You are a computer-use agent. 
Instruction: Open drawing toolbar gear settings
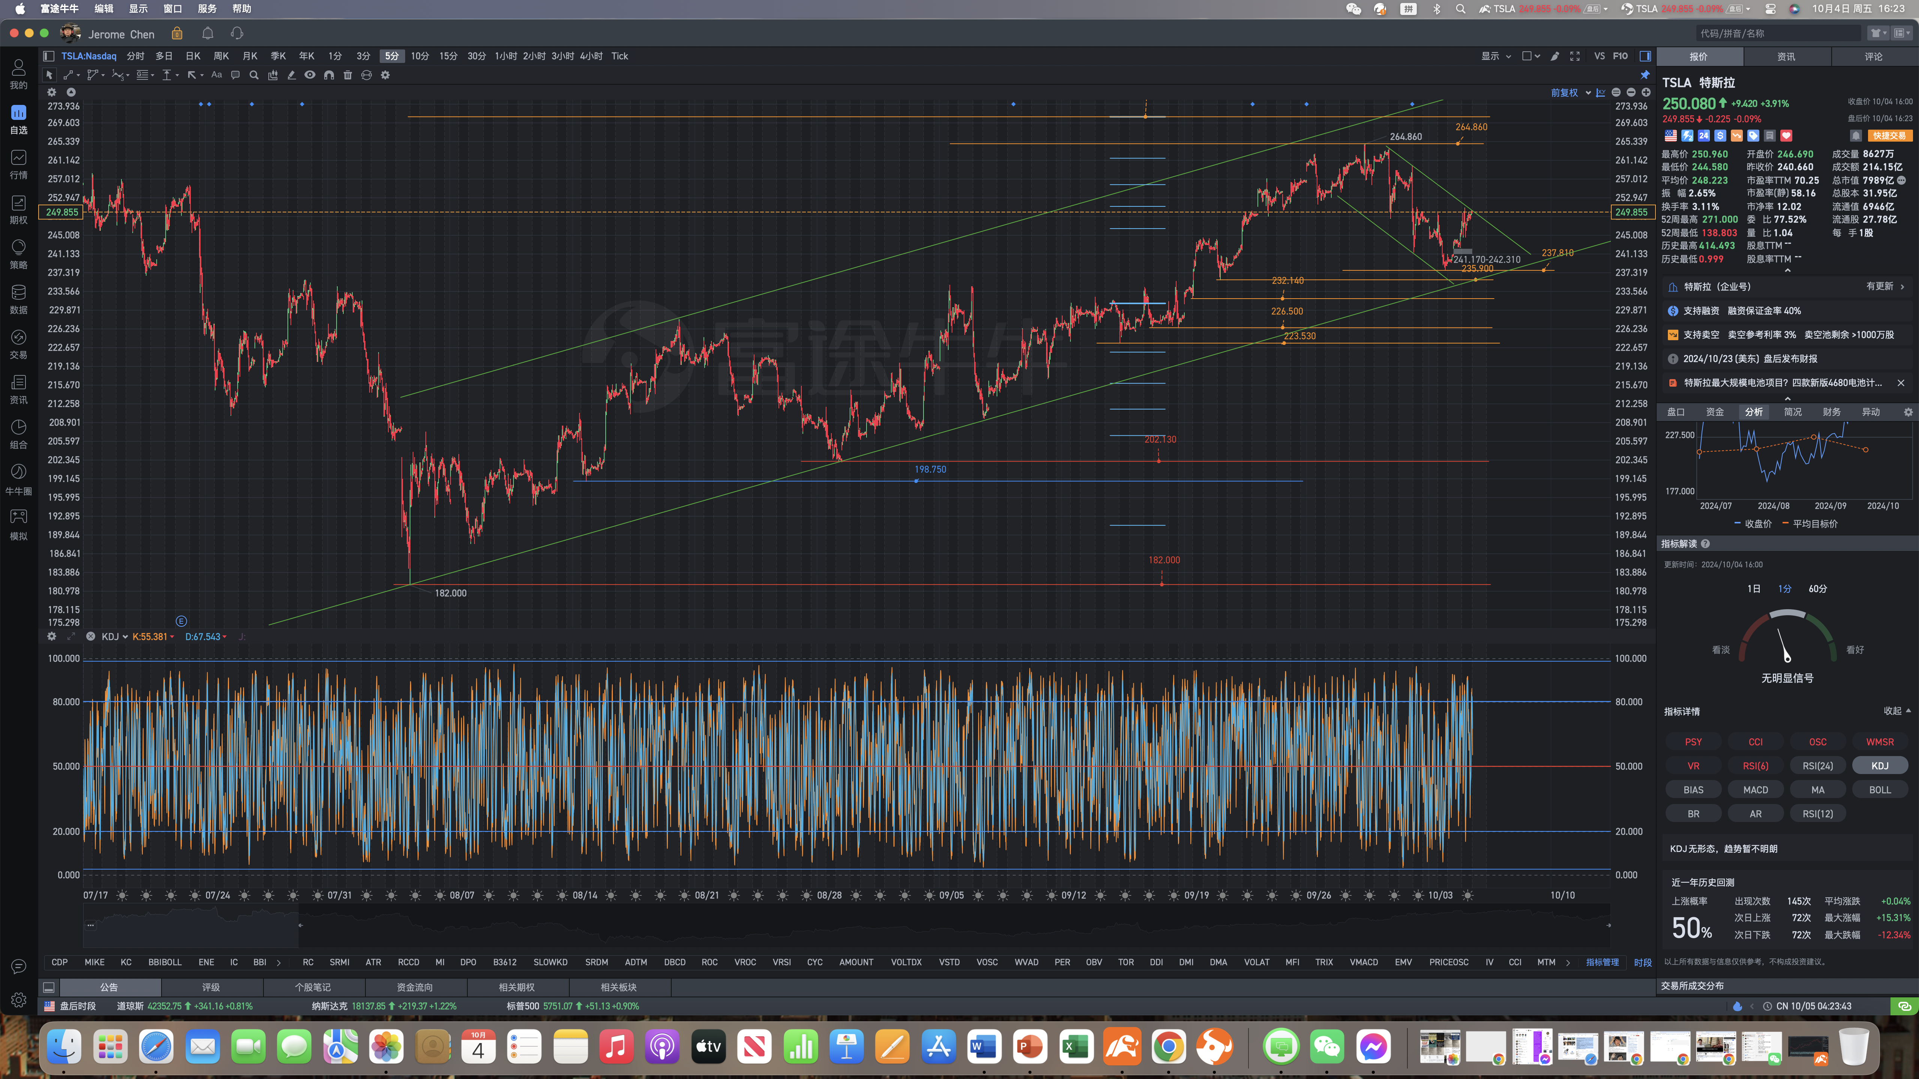(x=385, y=75)
